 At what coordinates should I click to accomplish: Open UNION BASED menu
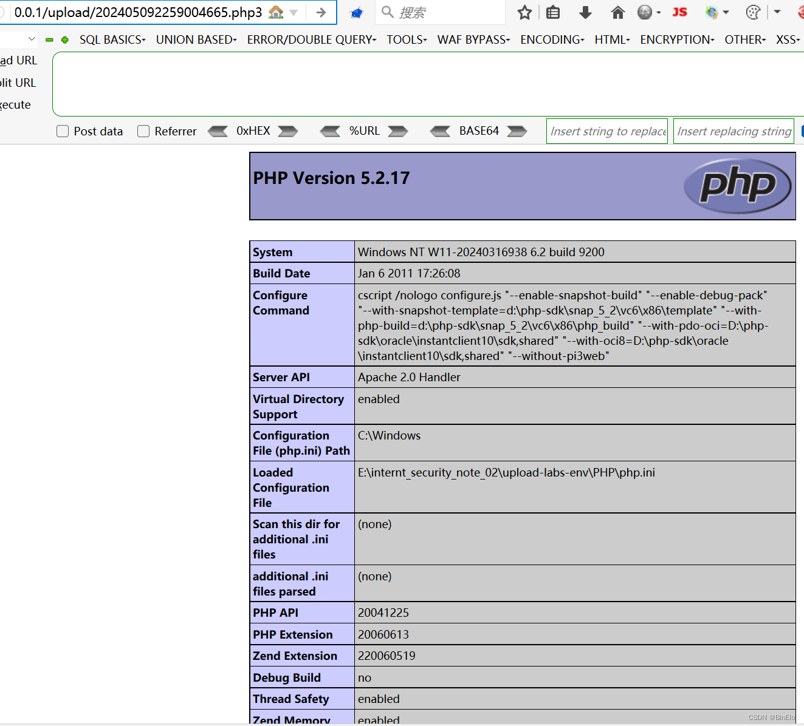pos(196,39)
